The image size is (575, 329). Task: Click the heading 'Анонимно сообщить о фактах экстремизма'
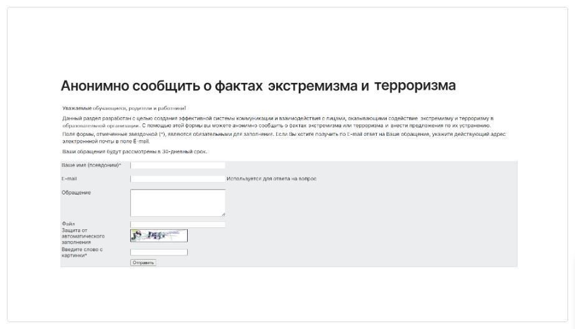pyautogui.click(x=258, y=85)
